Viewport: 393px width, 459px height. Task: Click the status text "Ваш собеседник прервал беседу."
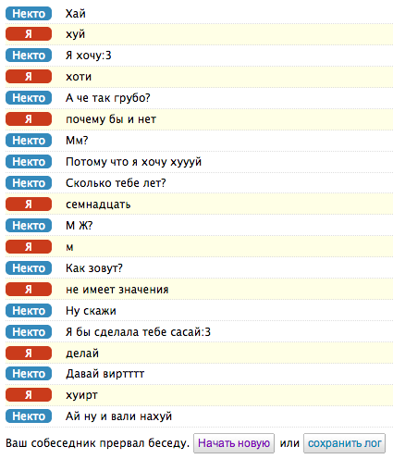[x=97, y=443]
